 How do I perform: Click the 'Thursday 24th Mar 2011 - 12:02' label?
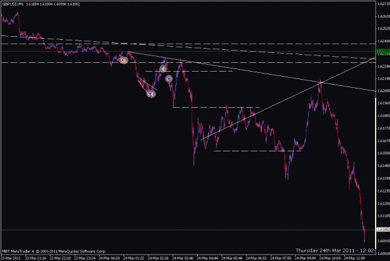click(334, 250)
